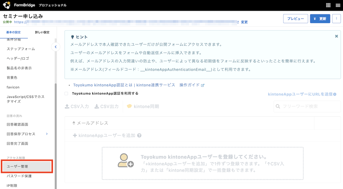Click the プレビュー button
Screen dimensions: 343x189
point(295,19)
